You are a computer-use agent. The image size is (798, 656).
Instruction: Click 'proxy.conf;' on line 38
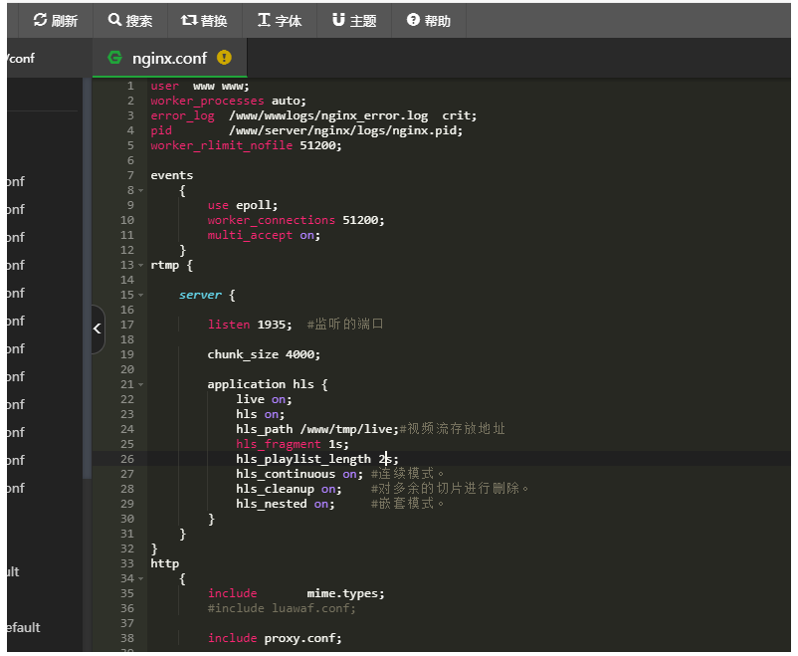point(302,638)
